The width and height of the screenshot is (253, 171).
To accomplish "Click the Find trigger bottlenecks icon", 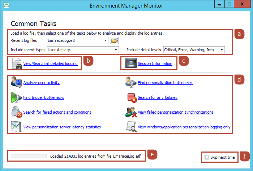I will click(16, 97).
